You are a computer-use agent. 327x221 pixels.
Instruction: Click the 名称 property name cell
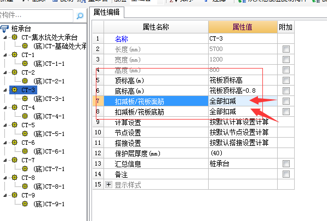tap(156, 38)
